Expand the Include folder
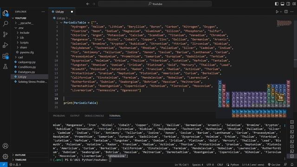Screen dimensions: 297x167 [25, 33]
